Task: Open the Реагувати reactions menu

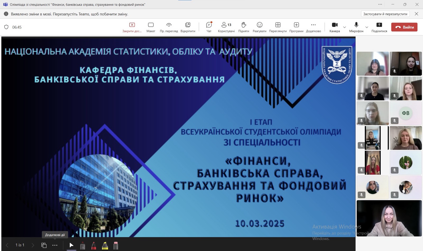Action: [x=259, y=27]
